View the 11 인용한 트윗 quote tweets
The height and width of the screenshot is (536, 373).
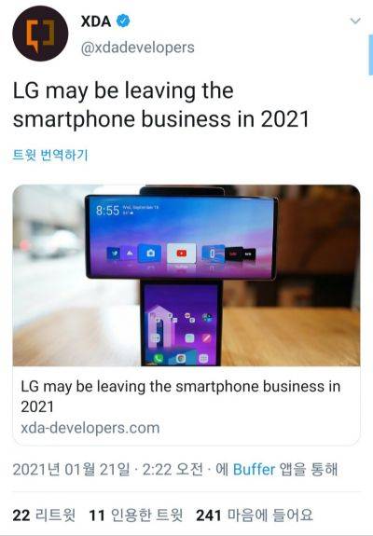[x=136, y=515]
